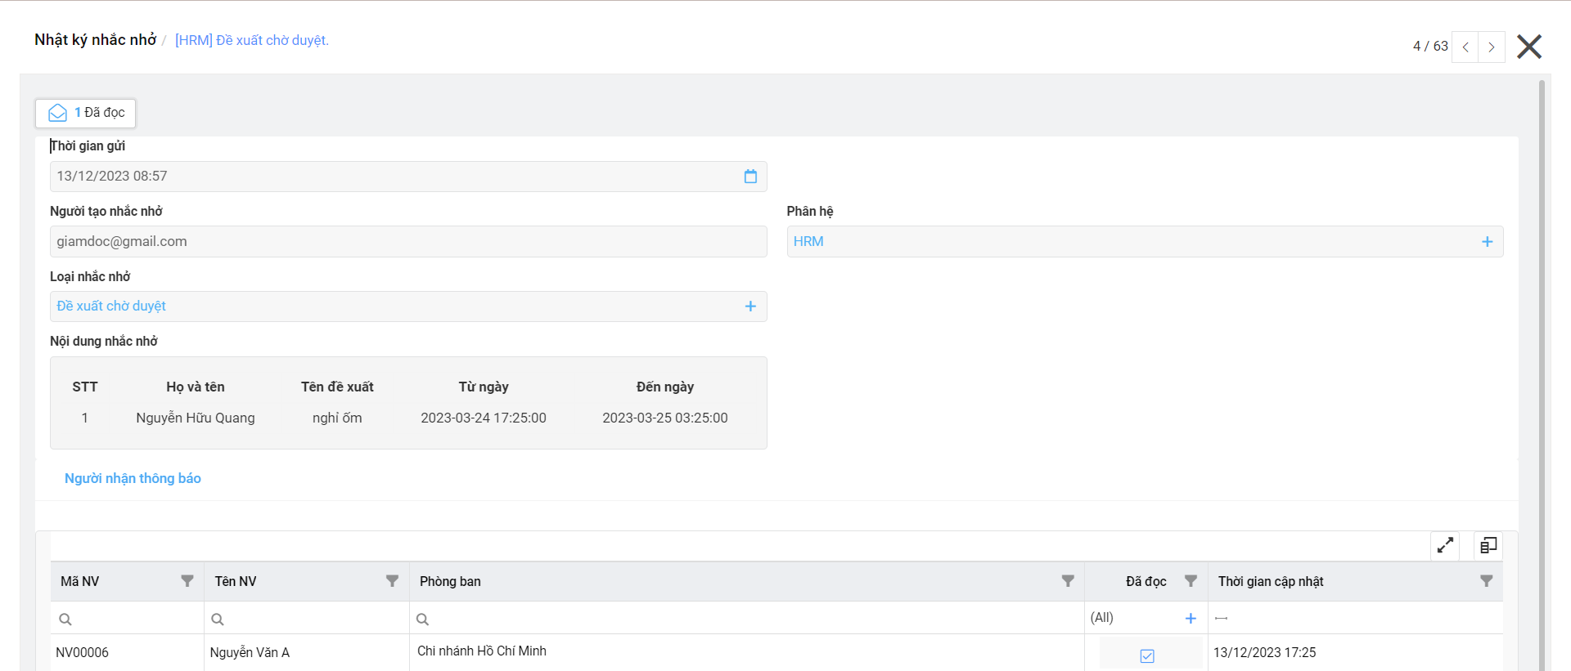Click nghỉ ốm proposal name
This screenshot has width=1571, height=671.
[x=337, y=418]
